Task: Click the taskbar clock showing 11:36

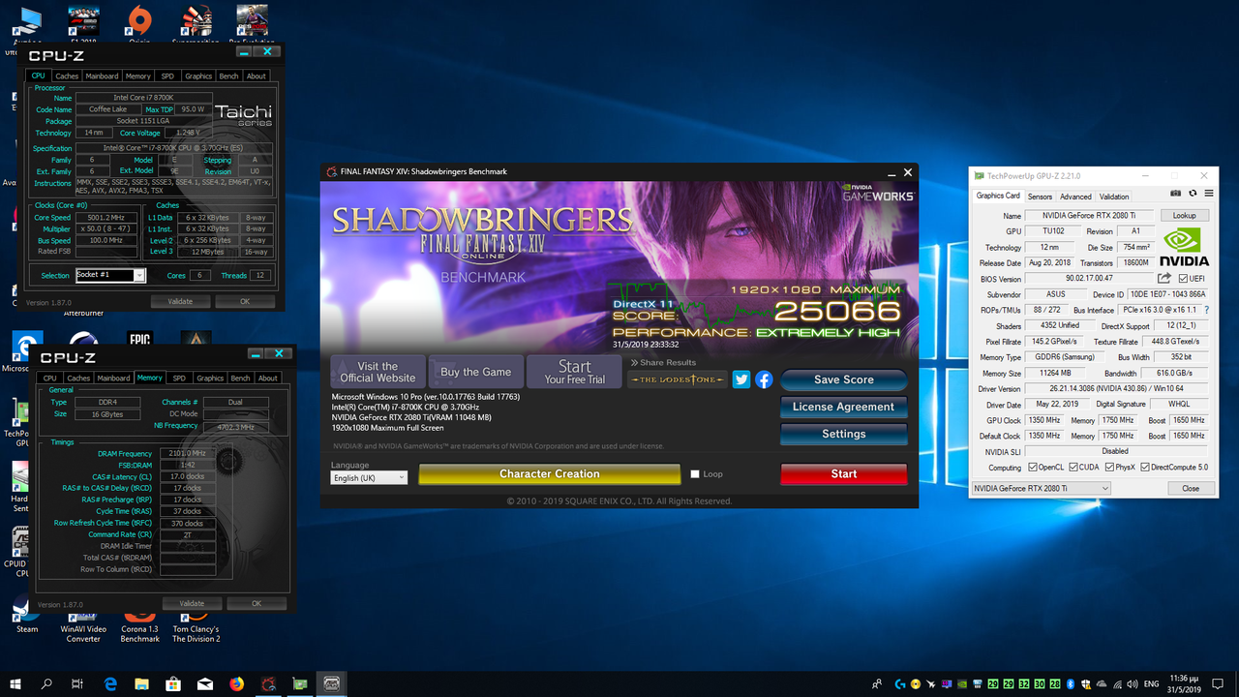Action: coord(1186,683)
